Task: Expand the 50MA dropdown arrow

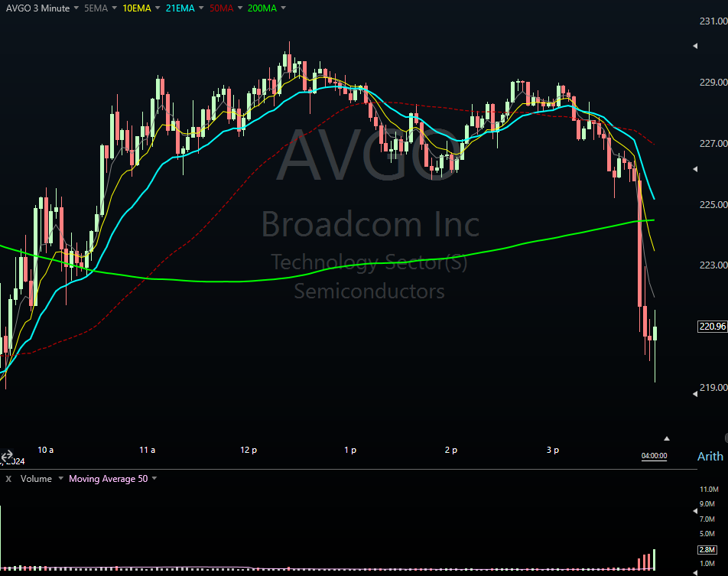Action: [x=240, y=8]
